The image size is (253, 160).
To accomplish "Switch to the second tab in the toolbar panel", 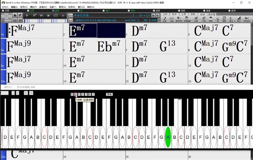I will (174, 14).
